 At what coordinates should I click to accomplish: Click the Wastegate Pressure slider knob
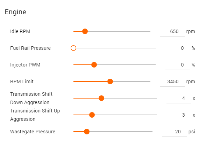tap(87, 132)
